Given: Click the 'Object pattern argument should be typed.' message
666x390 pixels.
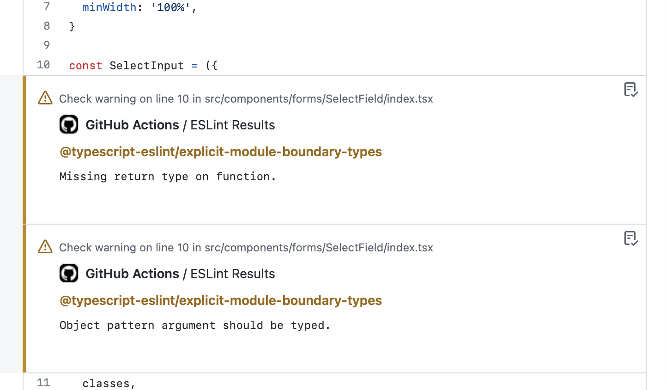Looking at the screenshot, I should pyautogui.click(x=194, y=325).
